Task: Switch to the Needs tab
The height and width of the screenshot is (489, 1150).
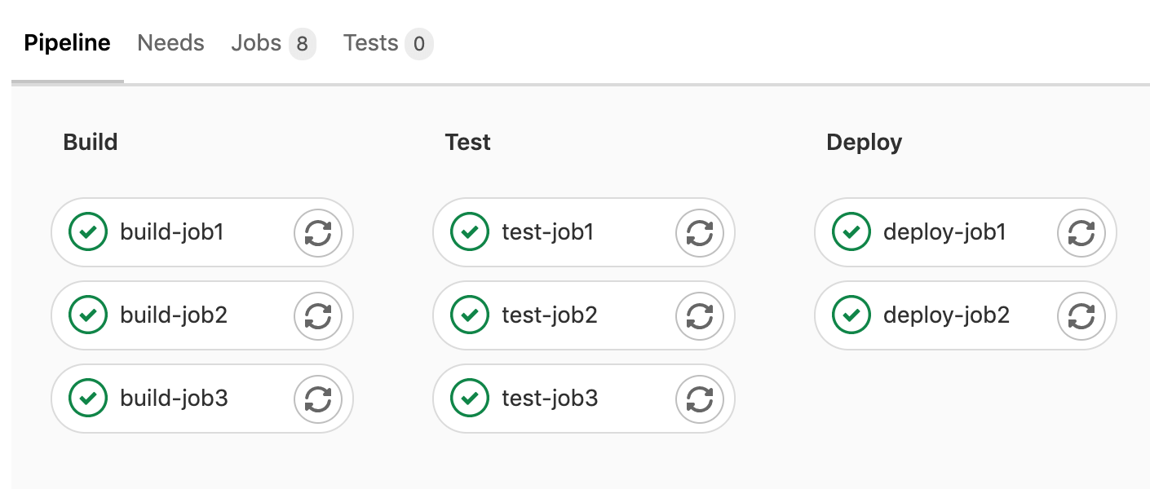Action: pos(170,43)
